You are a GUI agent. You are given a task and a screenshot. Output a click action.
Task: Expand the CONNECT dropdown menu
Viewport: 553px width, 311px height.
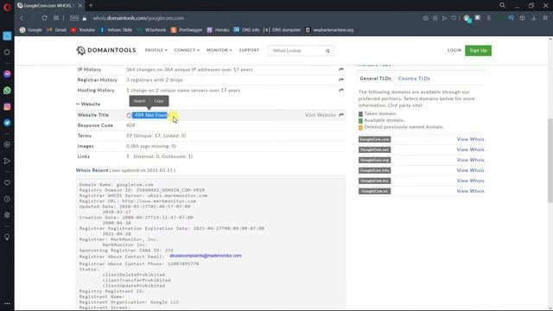187,50
